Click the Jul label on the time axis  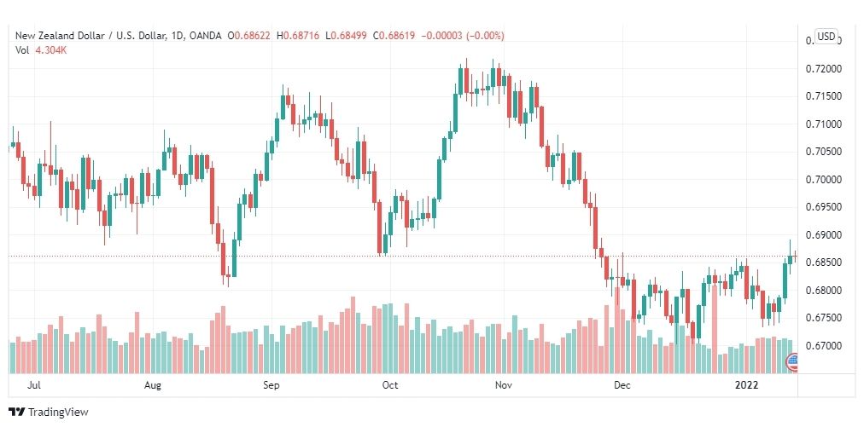pyautogui.click(x=34, y=385)
